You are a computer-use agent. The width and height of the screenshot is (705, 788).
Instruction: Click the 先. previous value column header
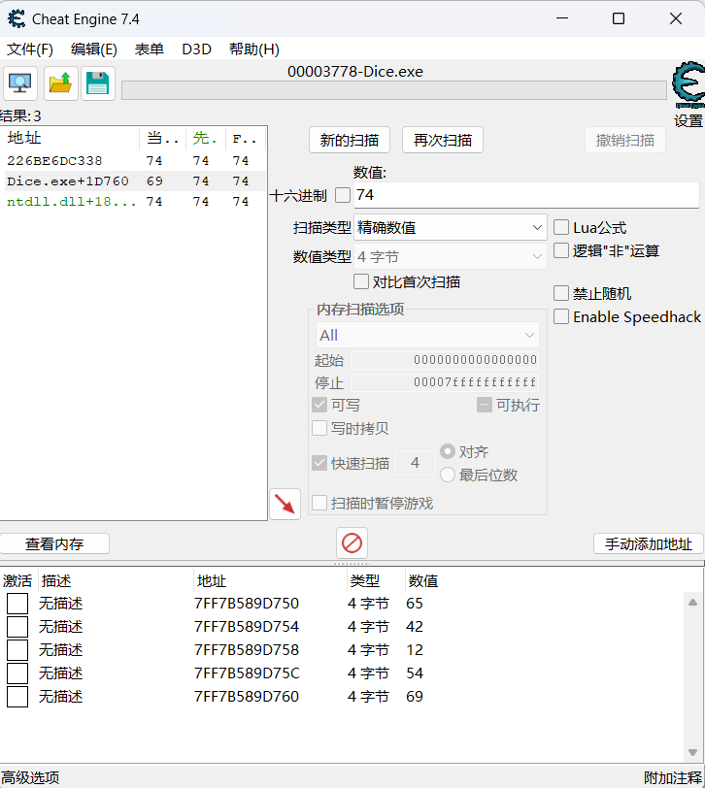205,138
